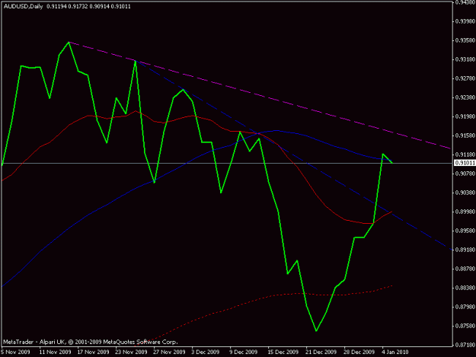The height and width of the screenshot is (357, 476).
Task: Click the 28 Dec 2009 date label
Action: click(x=359, y=352)
